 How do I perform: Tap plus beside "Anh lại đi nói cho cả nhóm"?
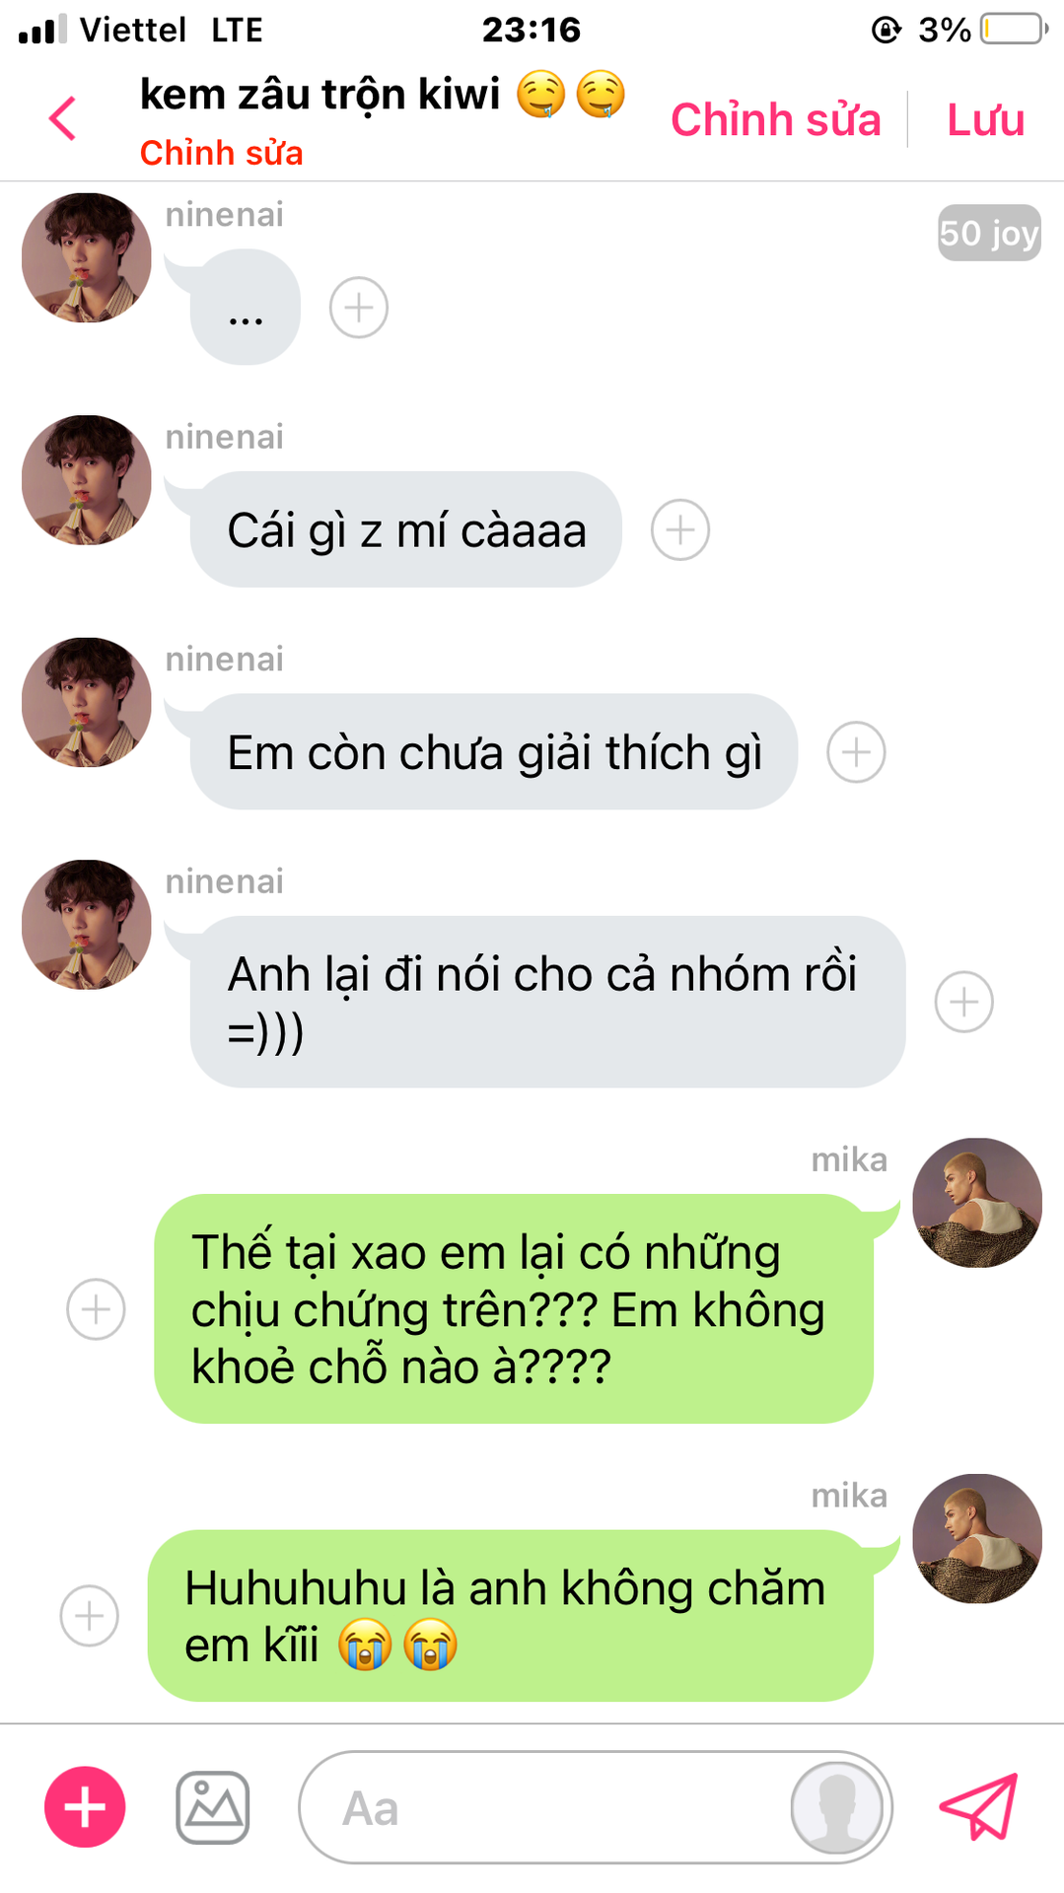tap(964, 1002)
